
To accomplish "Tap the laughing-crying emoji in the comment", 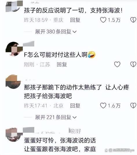I will point(92,55).
